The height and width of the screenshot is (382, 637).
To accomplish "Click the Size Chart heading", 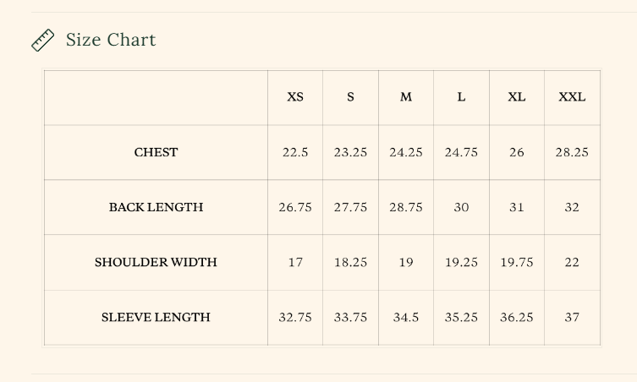I will point(111,40).
